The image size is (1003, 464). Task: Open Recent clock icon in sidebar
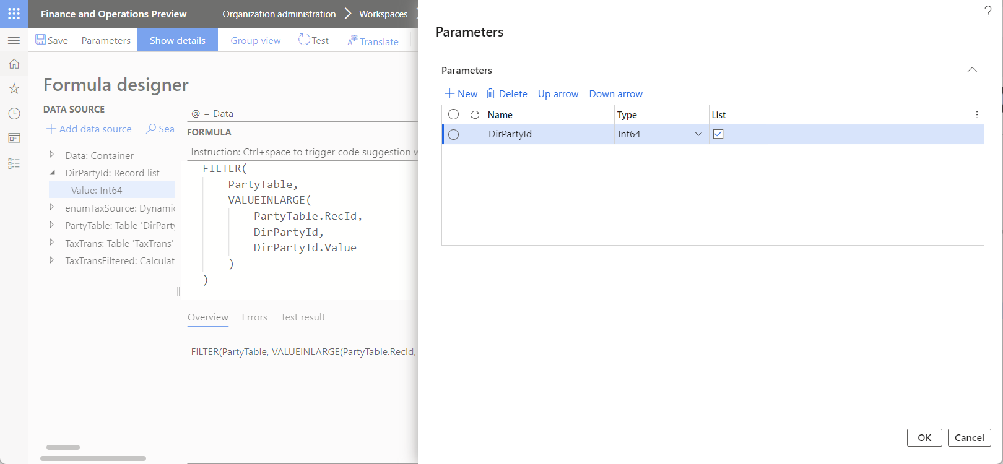(14, 113)
